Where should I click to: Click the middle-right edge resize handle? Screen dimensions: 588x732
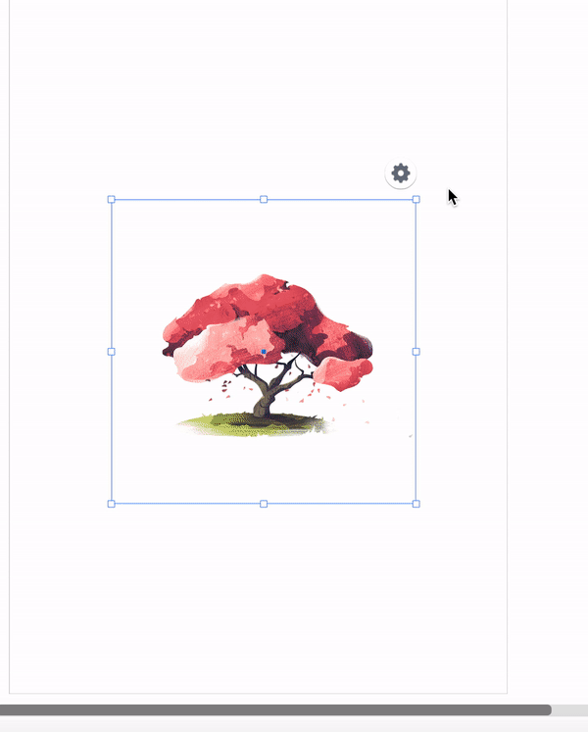pyautogui.click(x=416, y=352)
